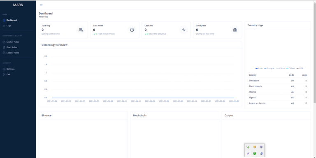Click the Country Logs panel title
This screenshot has height=158, width=316.
[255, 25]
